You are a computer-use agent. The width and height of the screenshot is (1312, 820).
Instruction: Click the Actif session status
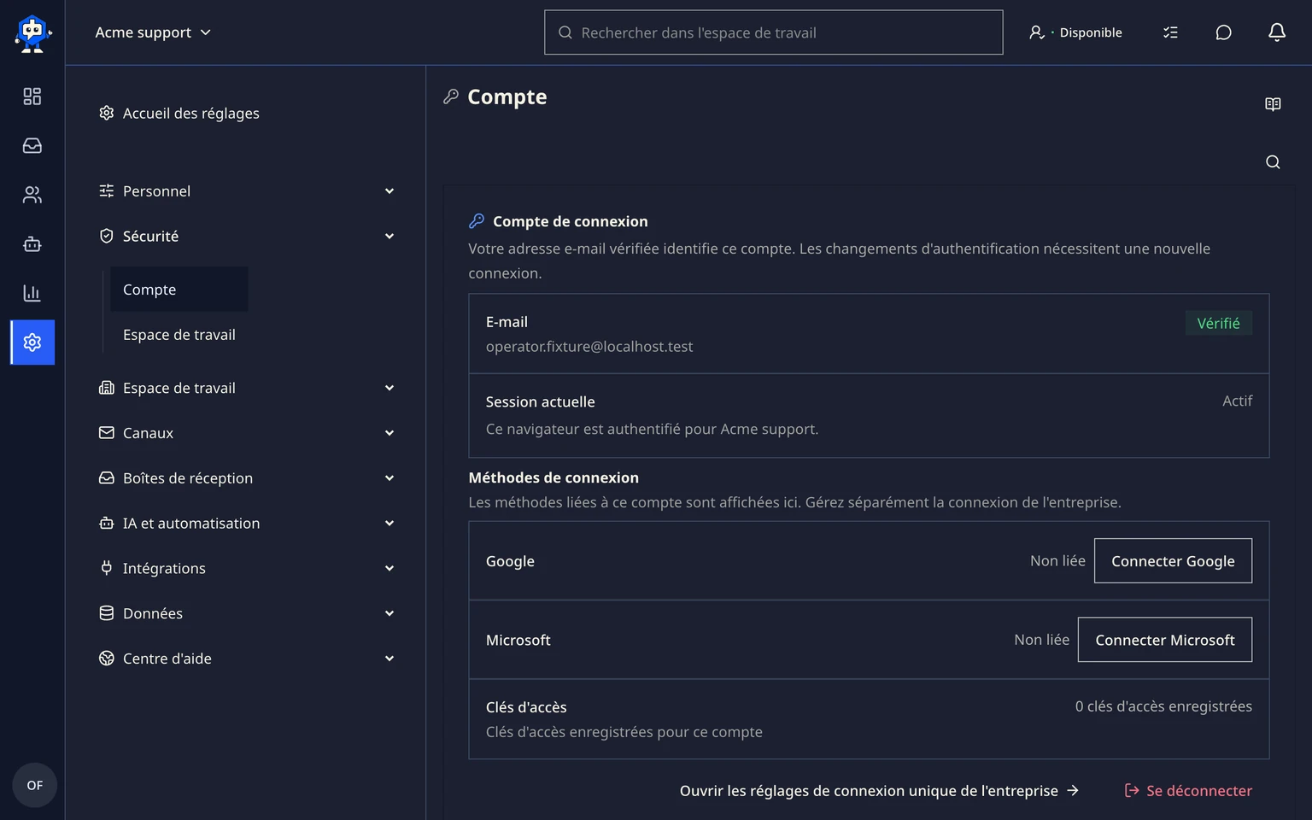(1237, 401)
